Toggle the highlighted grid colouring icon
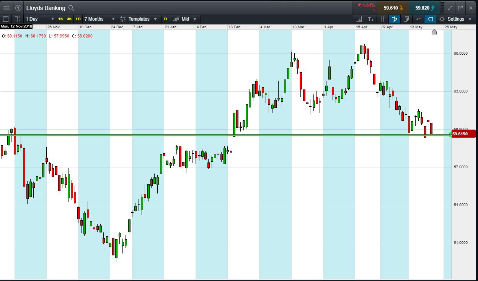The height and width of the screenshot is (281, 478). (x=394, y=19)
